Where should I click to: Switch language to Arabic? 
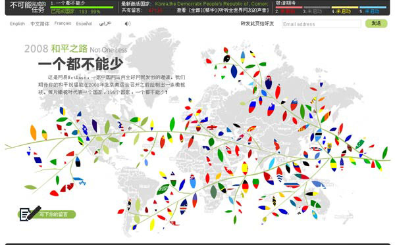[105, 24]
